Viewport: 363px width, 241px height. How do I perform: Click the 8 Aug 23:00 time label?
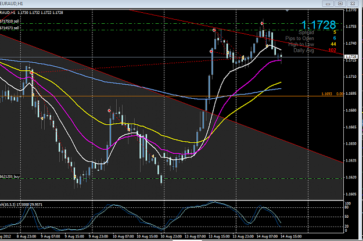(26, 236)
